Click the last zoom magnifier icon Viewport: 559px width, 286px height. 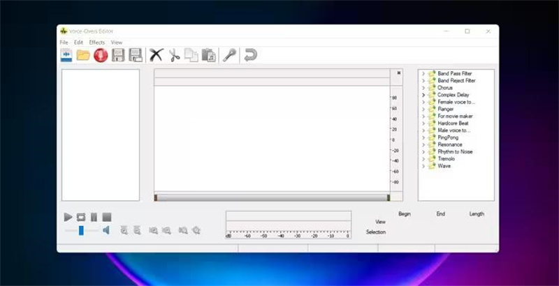tap(196, 230)
